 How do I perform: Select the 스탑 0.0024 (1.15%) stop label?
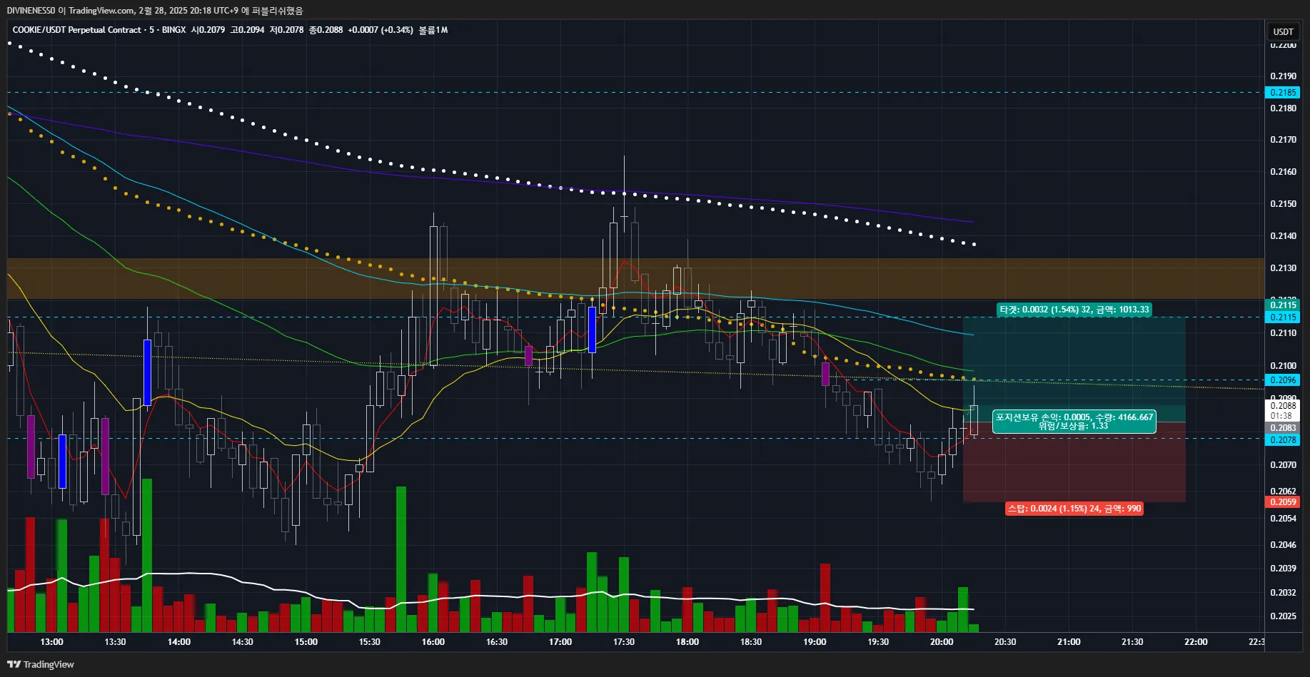click(1074, 509)
